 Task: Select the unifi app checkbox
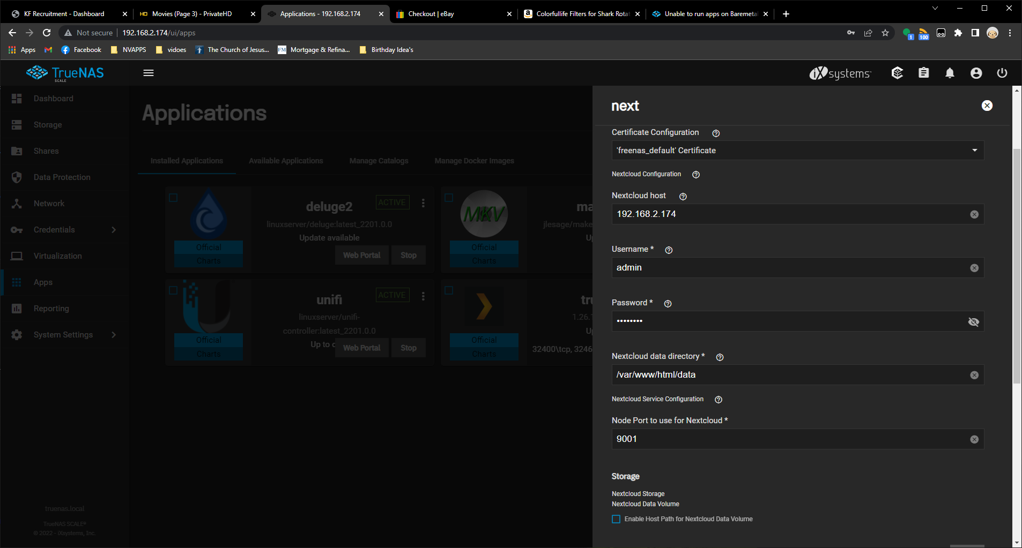(173, 290)
